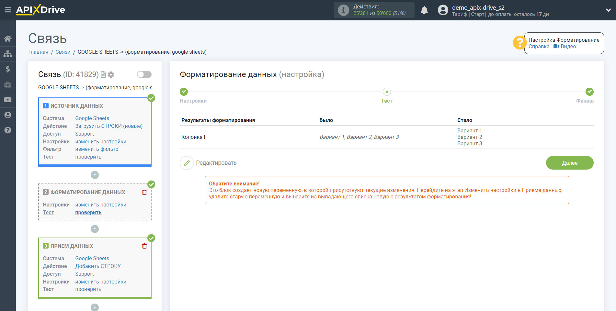Open the billing dollar sidebar icon
616x311 pixels.
[8, 69]
